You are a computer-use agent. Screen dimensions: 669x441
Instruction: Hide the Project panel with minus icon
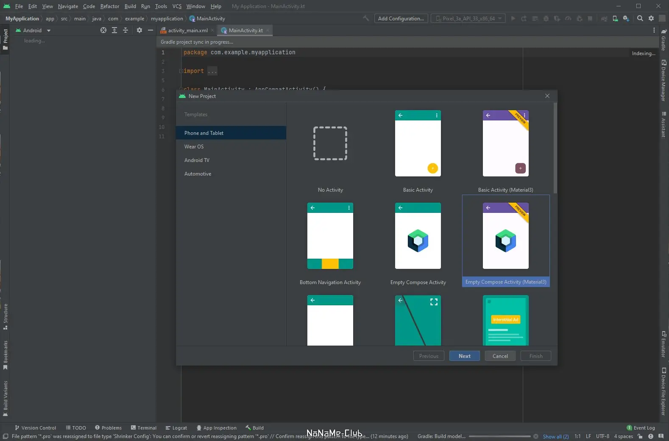(x=150, y=30)
